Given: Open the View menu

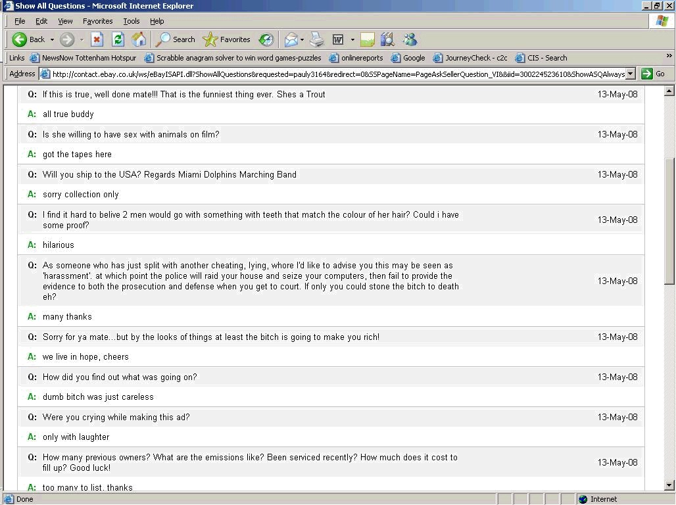Looking at the screenshot, I should [x=65, y=21].
